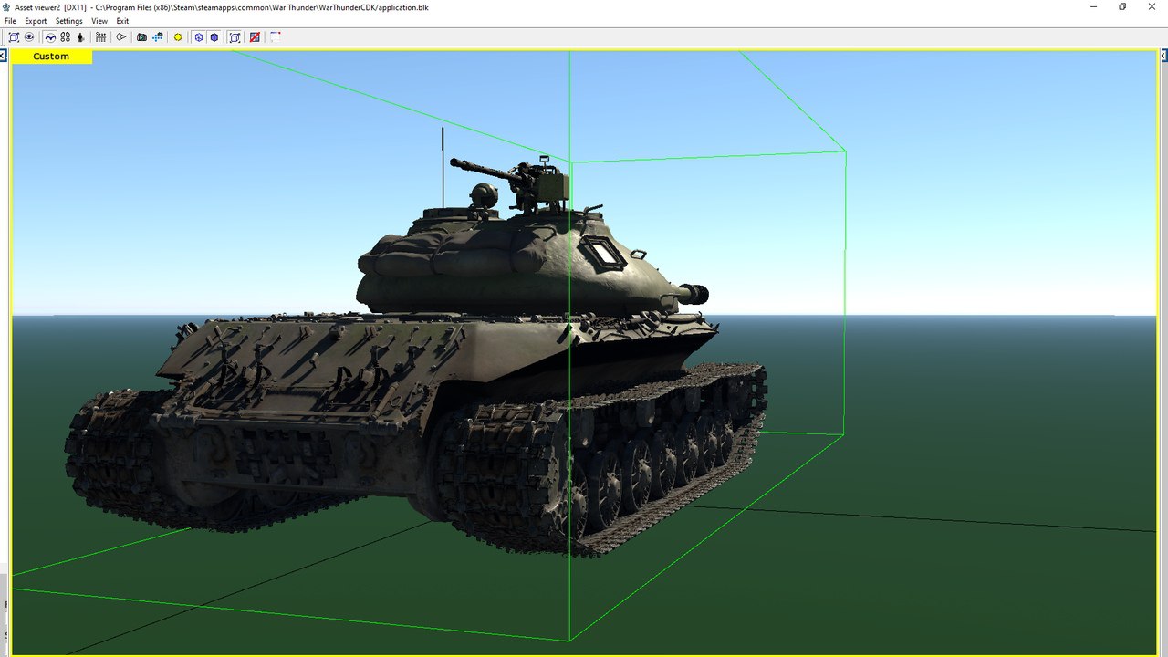Click the camera cone view icon

(120, 37)
